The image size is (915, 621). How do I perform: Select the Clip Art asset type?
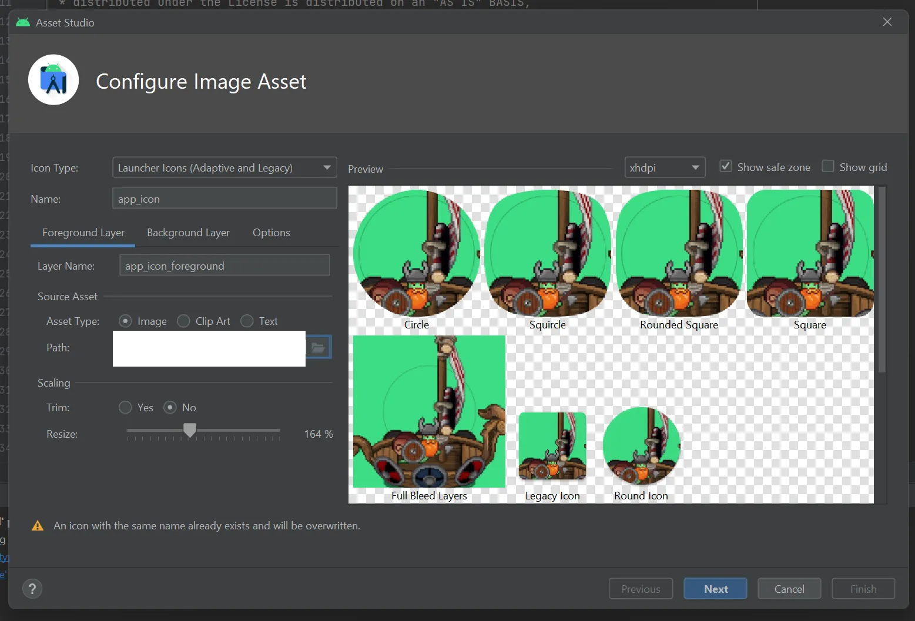pyautogui.click(x=183, y=321)
